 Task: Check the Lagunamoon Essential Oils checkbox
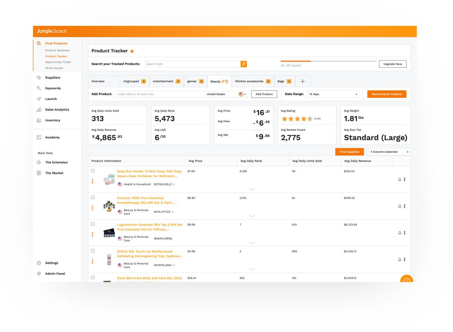point(93,224)
